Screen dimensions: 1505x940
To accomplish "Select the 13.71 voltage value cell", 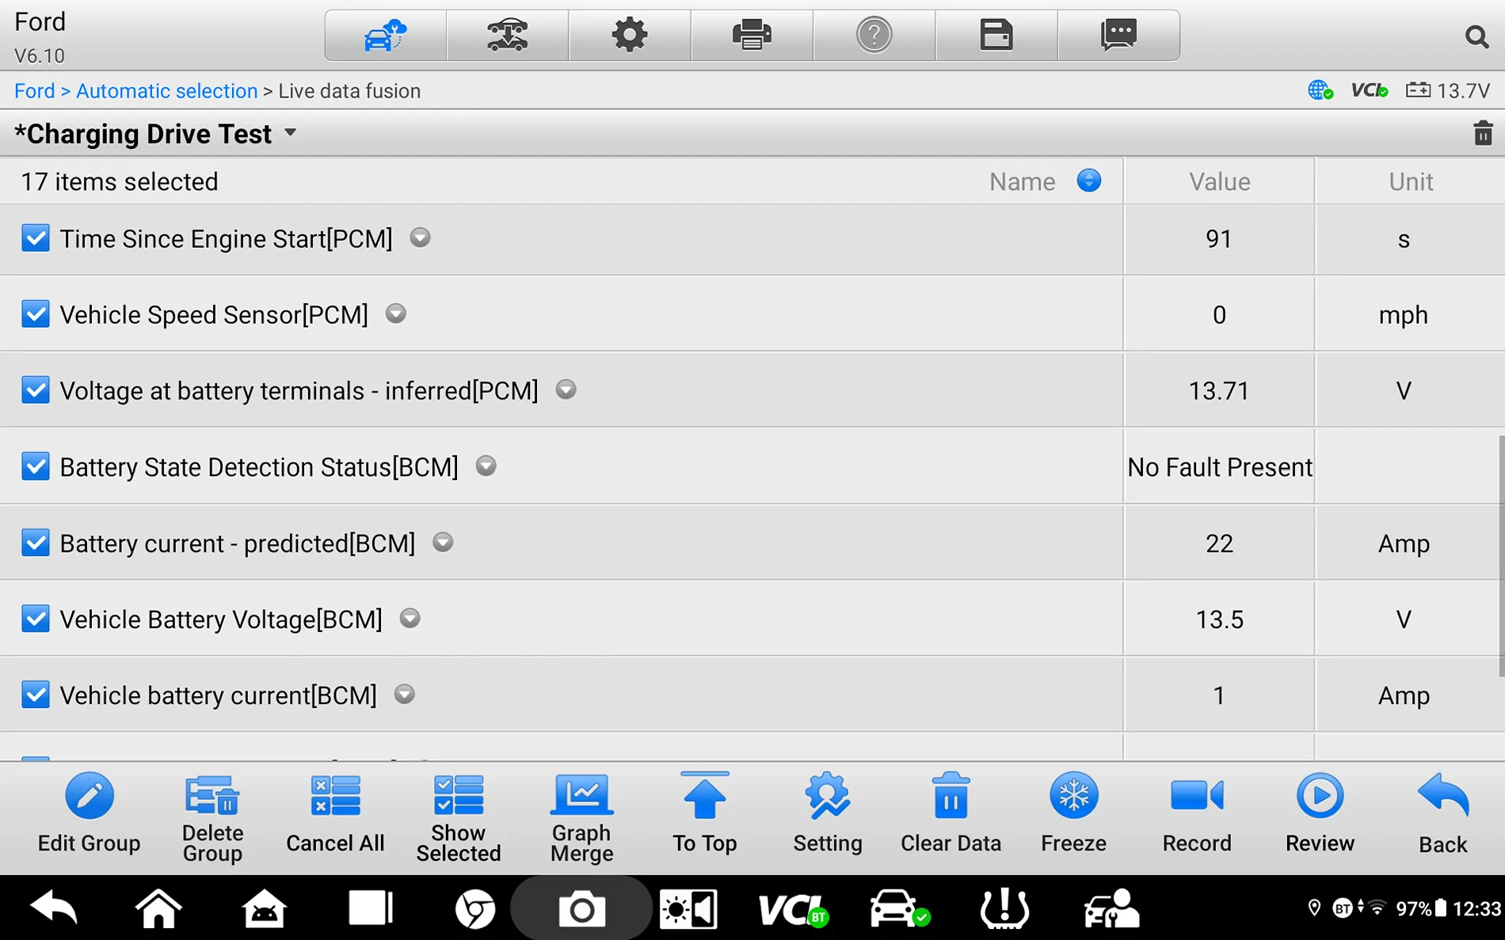I will coord(1219,390).
